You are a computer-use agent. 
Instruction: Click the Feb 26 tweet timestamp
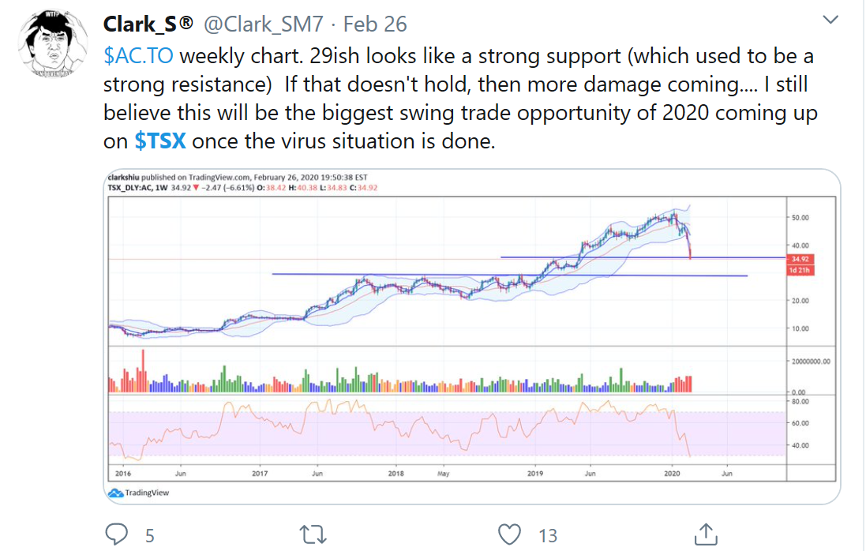point(376,24)
